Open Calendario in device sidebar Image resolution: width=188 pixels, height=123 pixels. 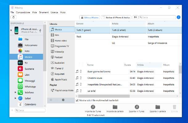26,104
